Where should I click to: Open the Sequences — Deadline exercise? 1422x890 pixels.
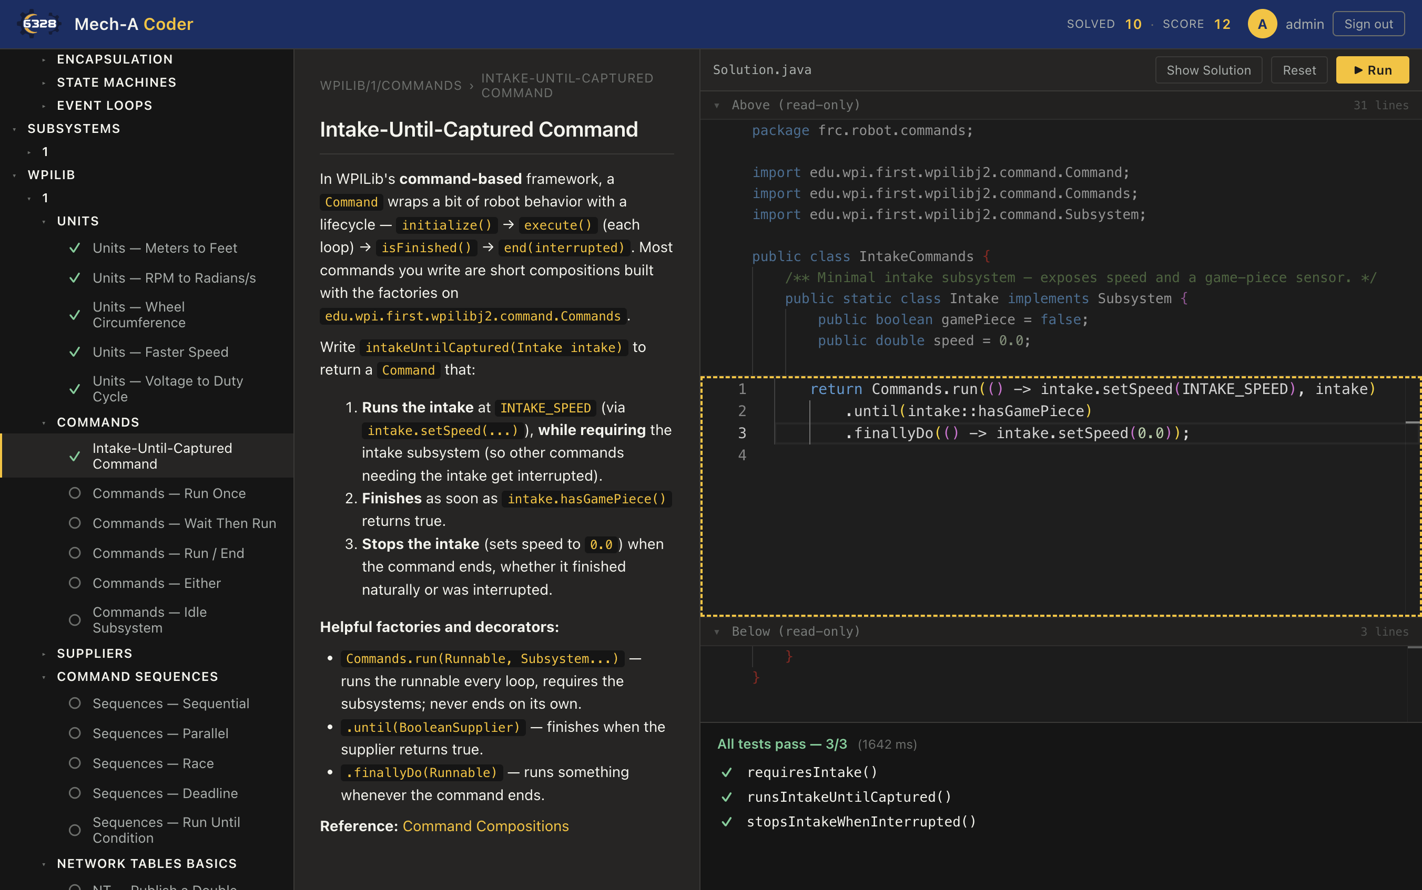click(x=165, y=793)
